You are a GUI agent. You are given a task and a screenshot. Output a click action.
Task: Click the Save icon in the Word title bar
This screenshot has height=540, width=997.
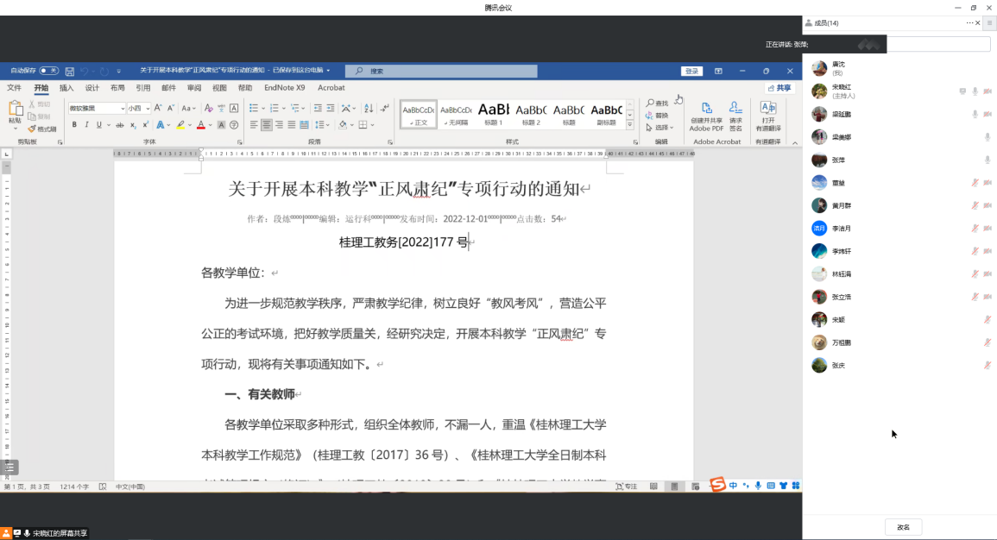70,71
